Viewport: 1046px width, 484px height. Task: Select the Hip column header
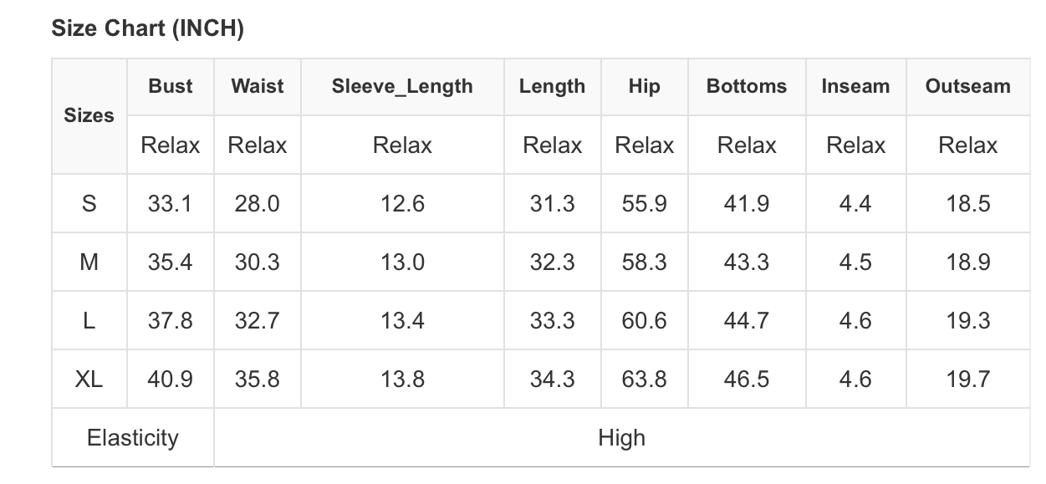pos(644,86)
